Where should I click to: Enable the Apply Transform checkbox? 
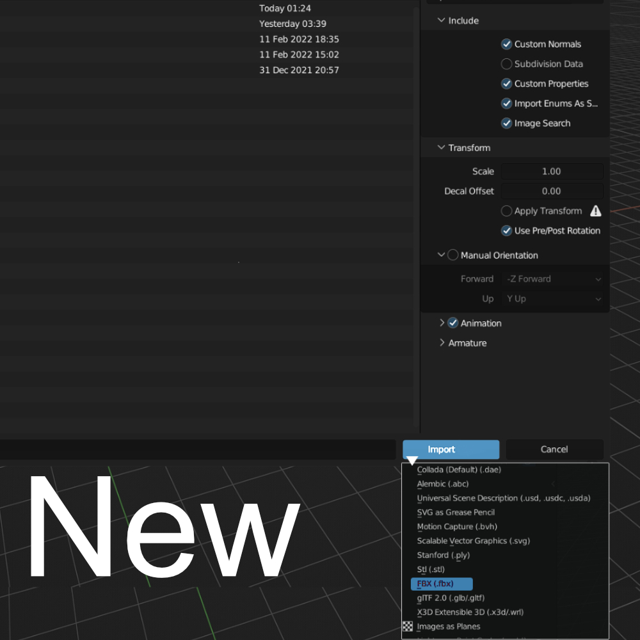[506, 211]
